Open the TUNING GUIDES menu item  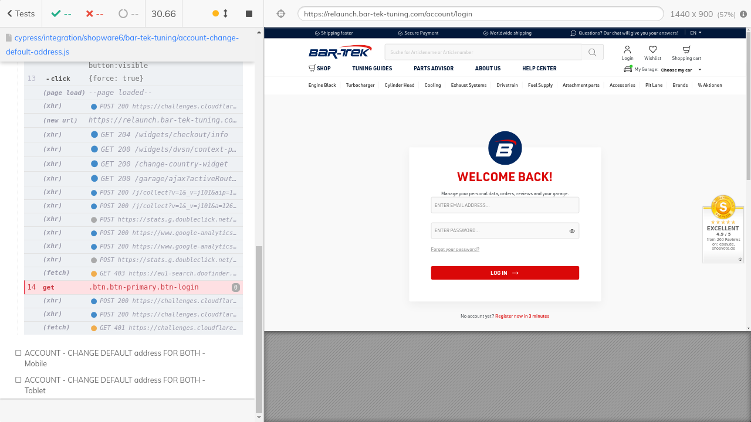click(372, 69)
